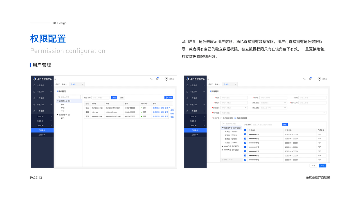Select 赵六 in the user tree
Viewport: 360px width, 203px height.
[63, 118]
